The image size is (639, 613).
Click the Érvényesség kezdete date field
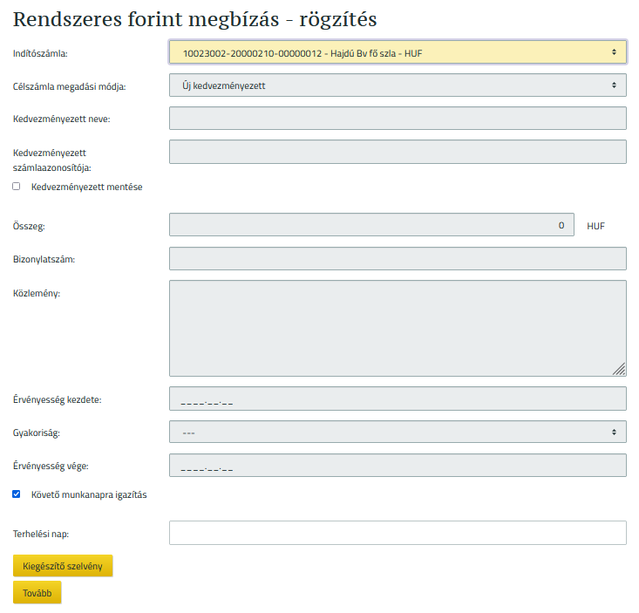click(x=398, y=399)
